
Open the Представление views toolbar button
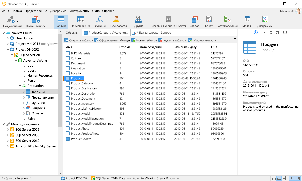click(x=81, y=22)
